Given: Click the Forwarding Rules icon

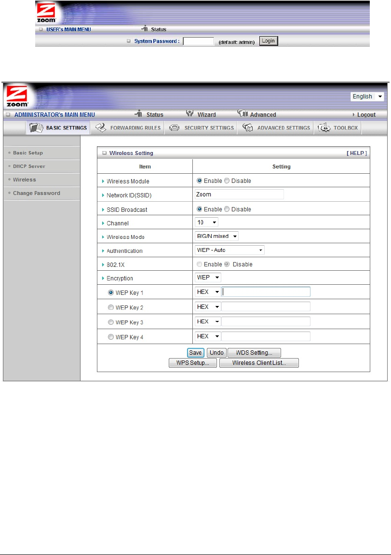Looking at the screenshot, I should click(x=101, y=128).
